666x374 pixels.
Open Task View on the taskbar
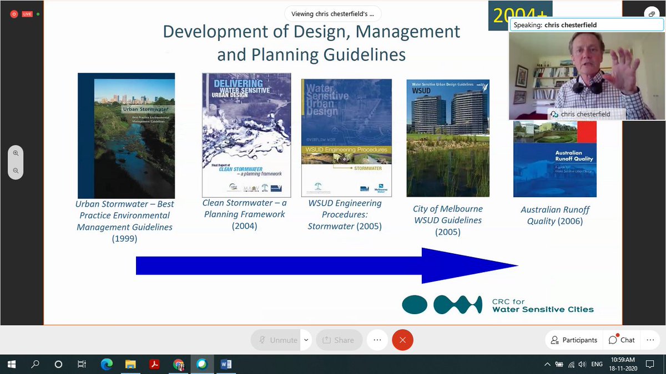coord(82,364)
